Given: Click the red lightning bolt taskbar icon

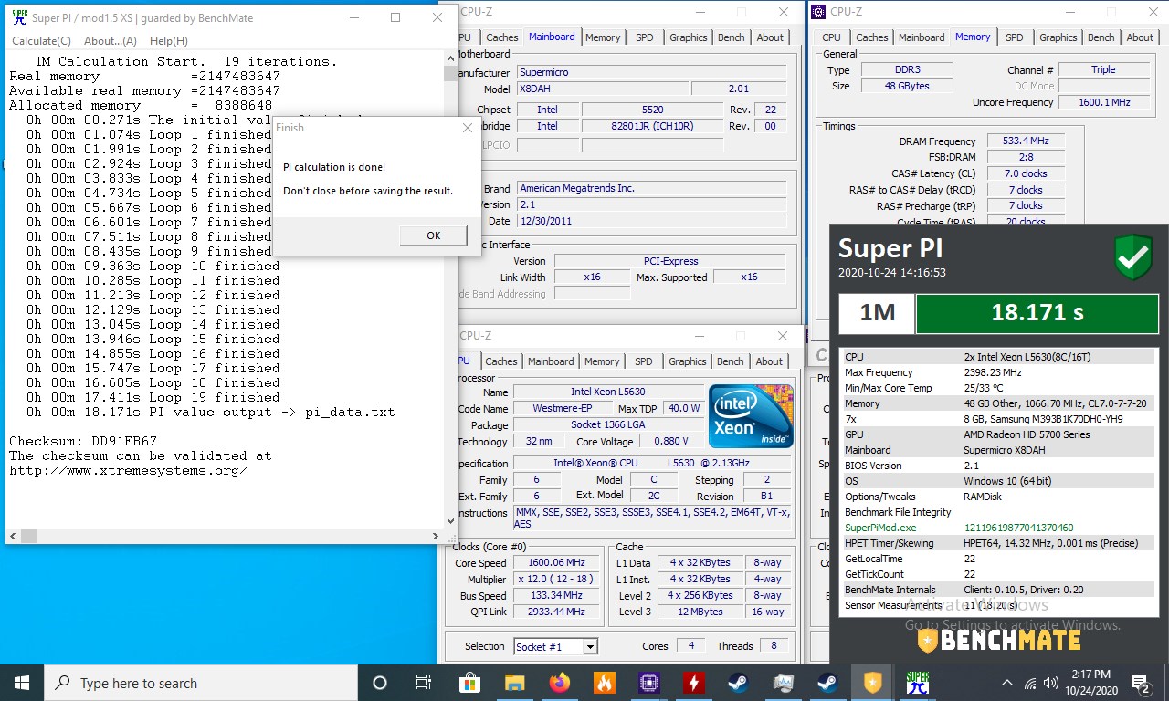Looking at the screenshot, I should coord(693,683).
